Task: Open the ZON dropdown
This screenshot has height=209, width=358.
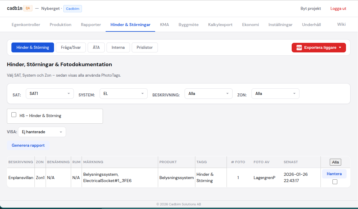Action: [275, 93]
